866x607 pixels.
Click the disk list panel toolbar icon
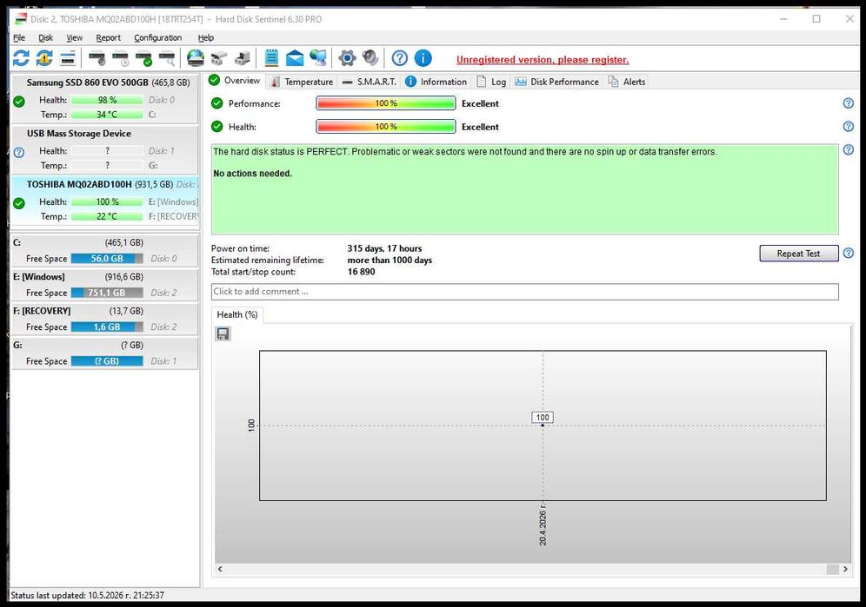[67, 58]
